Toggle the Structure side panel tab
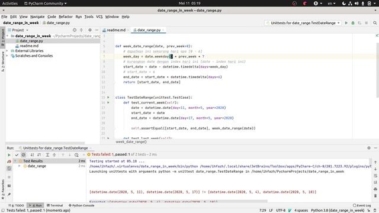This screenshot has width=379, height=213. [2, 62]
